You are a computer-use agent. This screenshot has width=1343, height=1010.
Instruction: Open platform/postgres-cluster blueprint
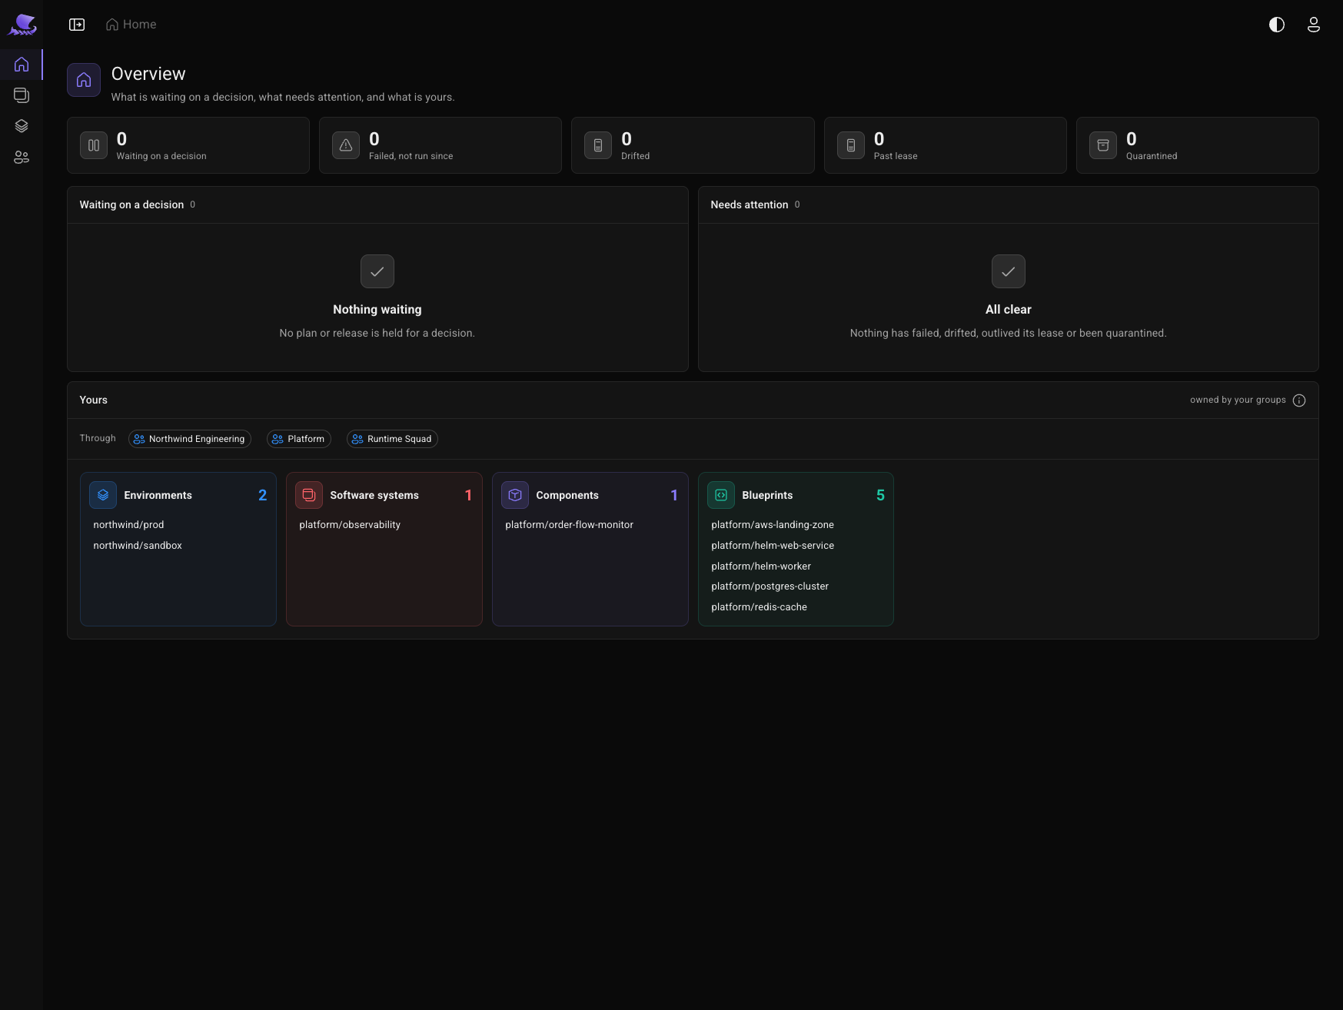[x=770, y=586]
